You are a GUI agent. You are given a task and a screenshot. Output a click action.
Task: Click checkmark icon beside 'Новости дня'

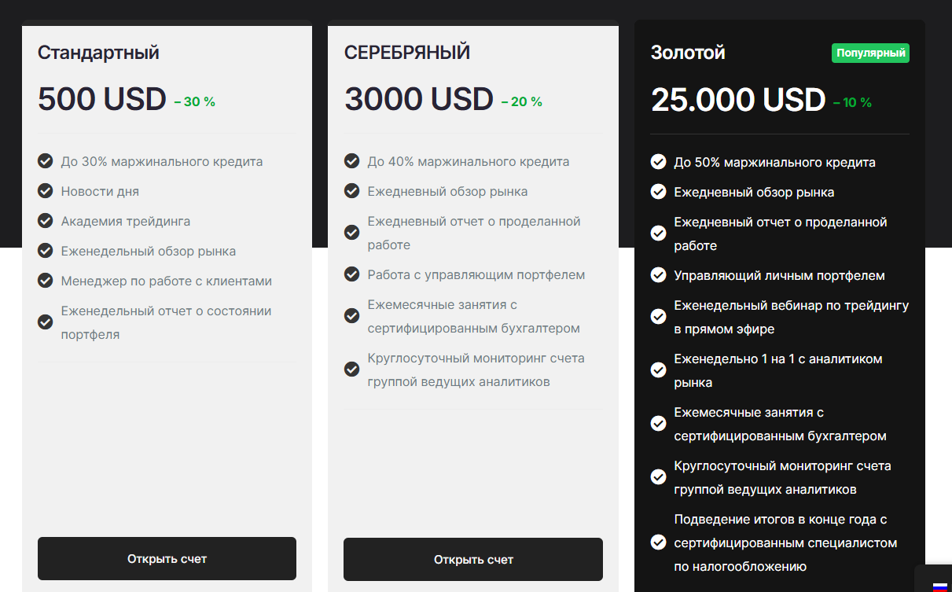(x=46, y=192)
